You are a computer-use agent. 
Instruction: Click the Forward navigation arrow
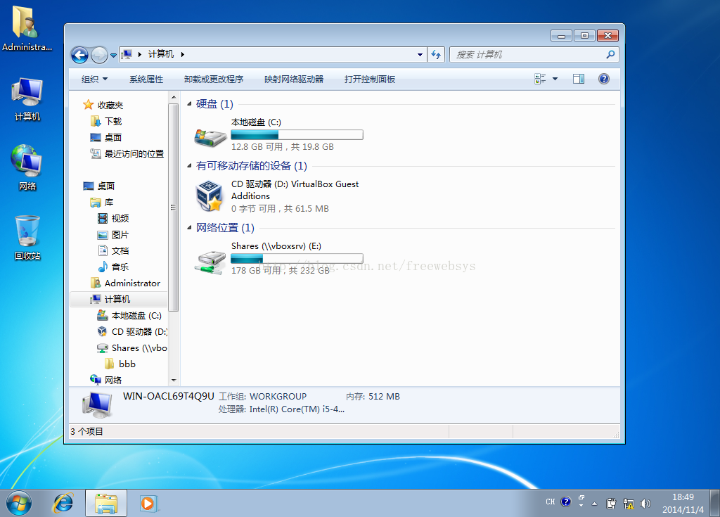[x=99, y=55]
